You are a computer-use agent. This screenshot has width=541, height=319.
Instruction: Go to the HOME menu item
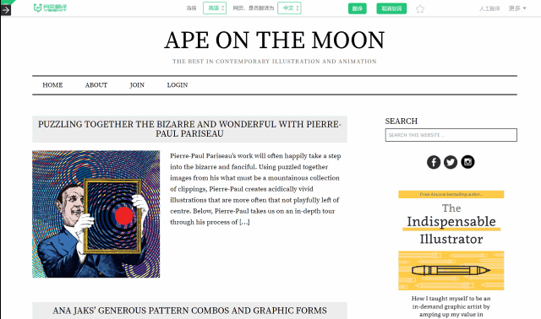tap(52, 85)
